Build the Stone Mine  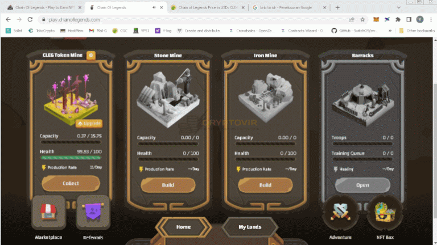point(168,185)
